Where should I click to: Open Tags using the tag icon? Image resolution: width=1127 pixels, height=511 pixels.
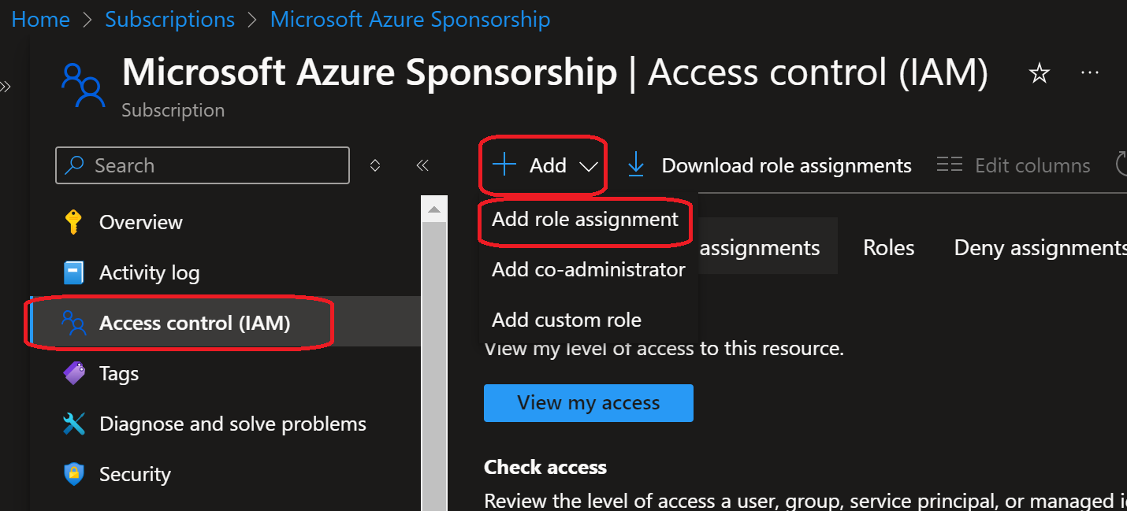[73, 372]
